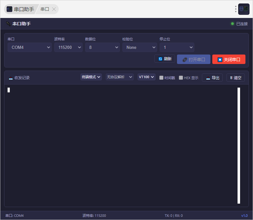Expand the 终端模式 mode dropdown
The image size is (253, 220).
pyautogui.click(x=91, y=77)
